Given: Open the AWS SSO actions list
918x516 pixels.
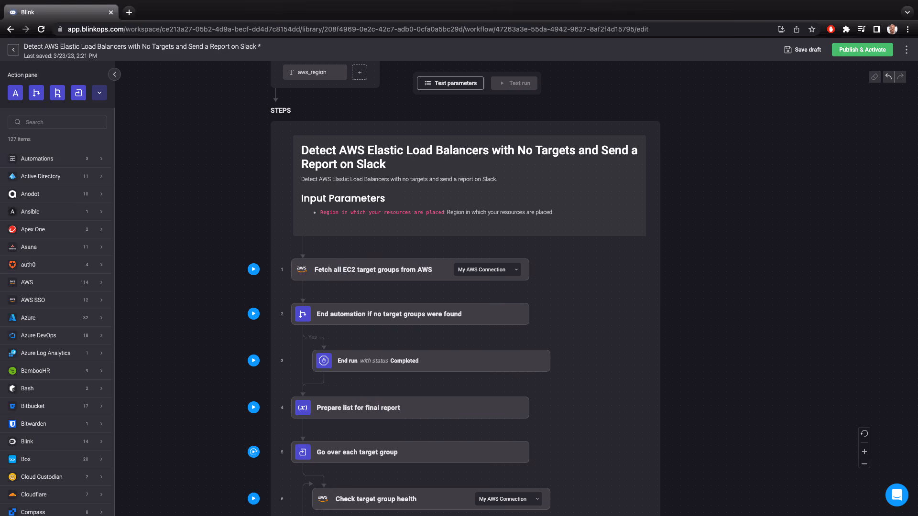Looking at the screenshot, I should tap(57, 300).
